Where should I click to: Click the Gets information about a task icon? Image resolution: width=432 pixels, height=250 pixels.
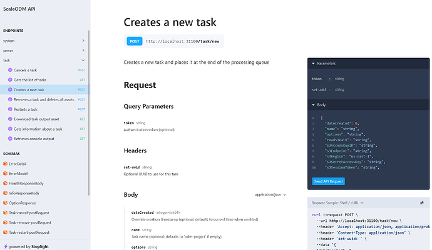pyautogui.click(x=10, y=129)
